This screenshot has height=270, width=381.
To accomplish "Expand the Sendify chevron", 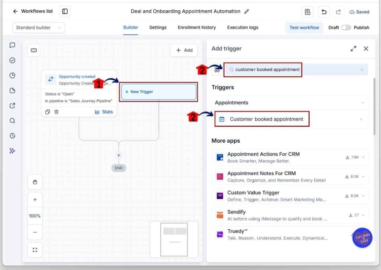I will 363,215.
